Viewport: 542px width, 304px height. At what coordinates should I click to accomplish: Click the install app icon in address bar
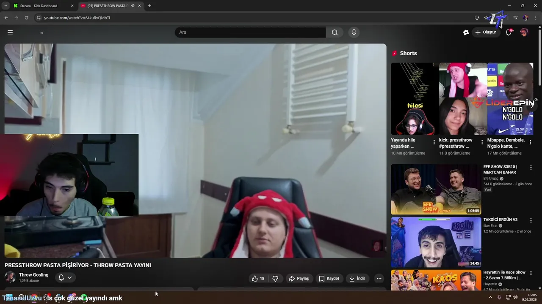click(477, 18)
